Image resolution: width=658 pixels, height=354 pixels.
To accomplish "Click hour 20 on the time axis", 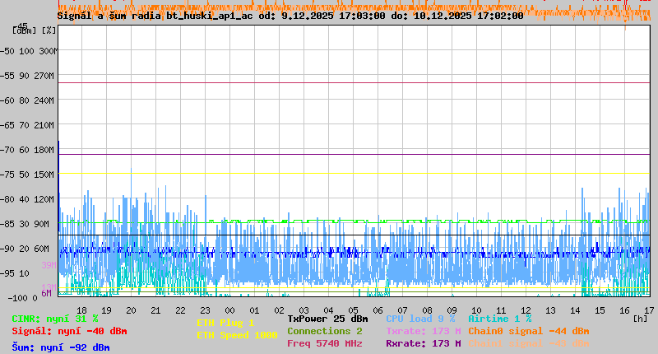I will (131, 310).
